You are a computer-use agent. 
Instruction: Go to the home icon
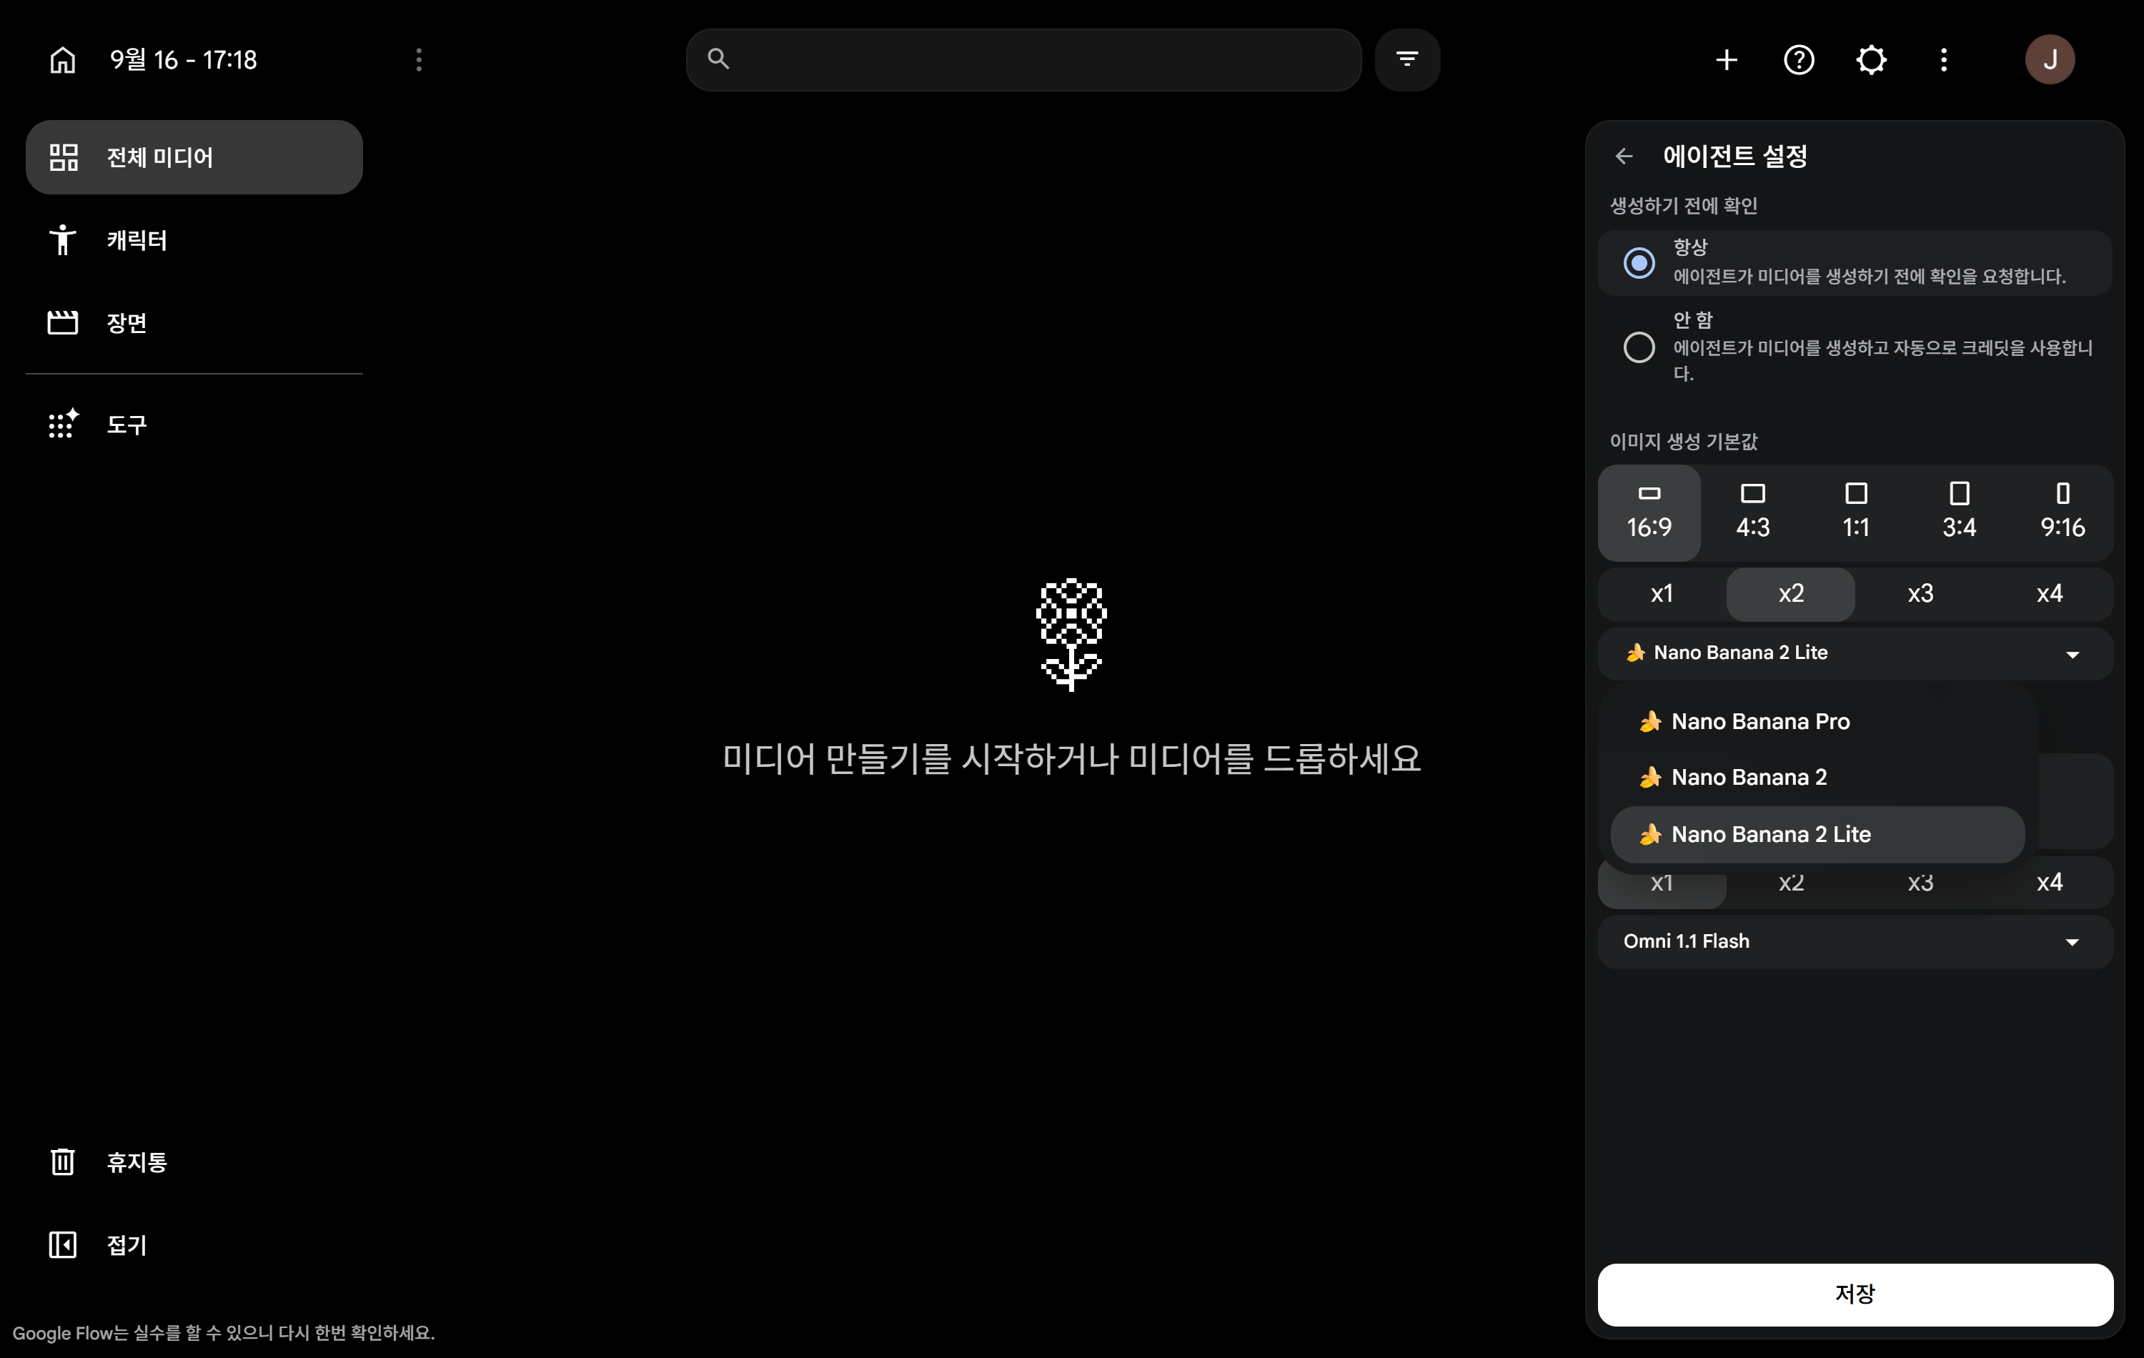coord(62,59)
